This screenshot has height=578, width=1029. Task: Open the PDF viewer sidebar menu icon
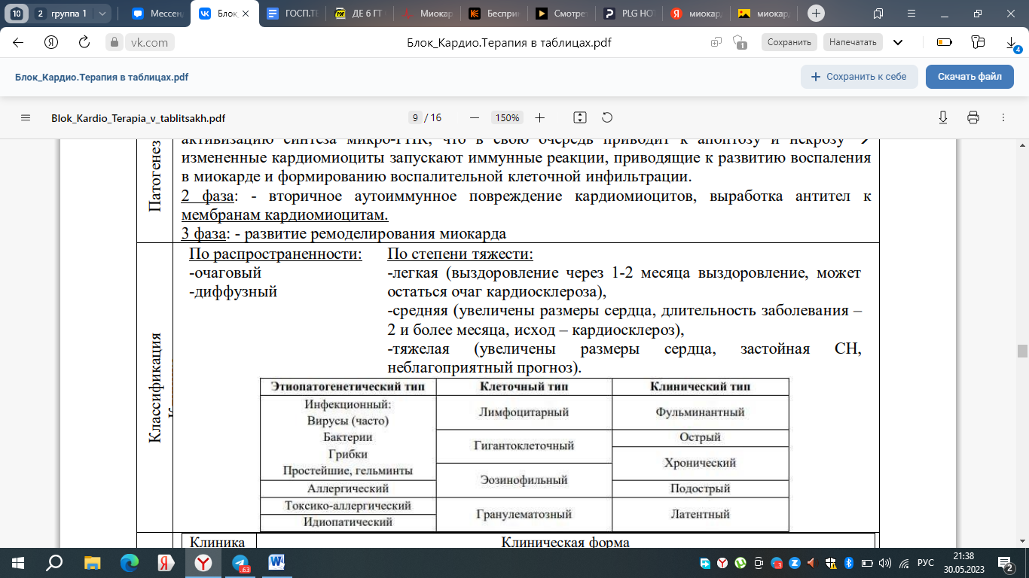click(x=26, y=118)
